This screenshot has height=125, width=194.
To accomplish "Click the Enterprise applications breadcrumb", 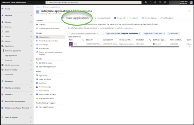I will coord(52,7).
